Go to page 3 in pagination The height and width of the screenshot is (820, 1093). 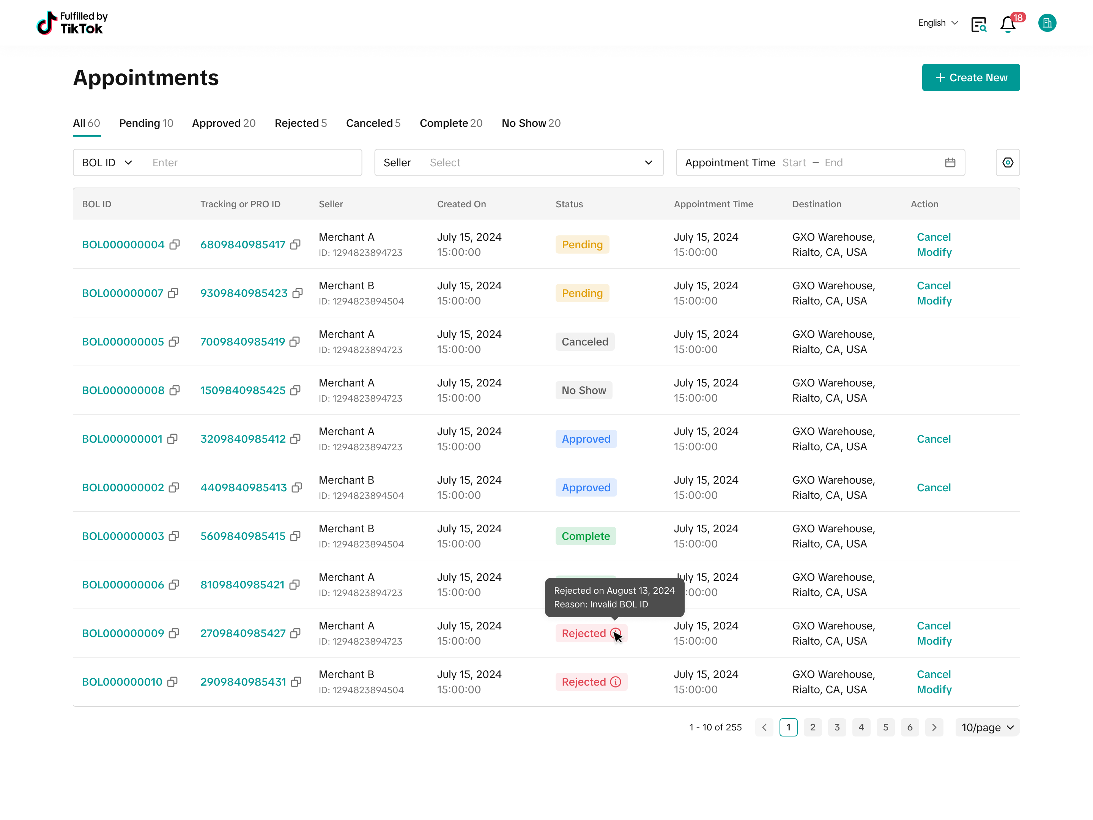pyautogui.click(x=837, y=728)
